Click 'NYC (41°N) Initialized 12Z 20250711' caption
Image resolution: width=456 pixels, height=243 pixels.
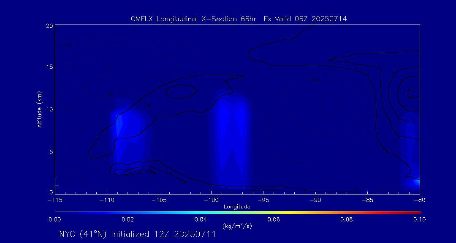point(138,234)
